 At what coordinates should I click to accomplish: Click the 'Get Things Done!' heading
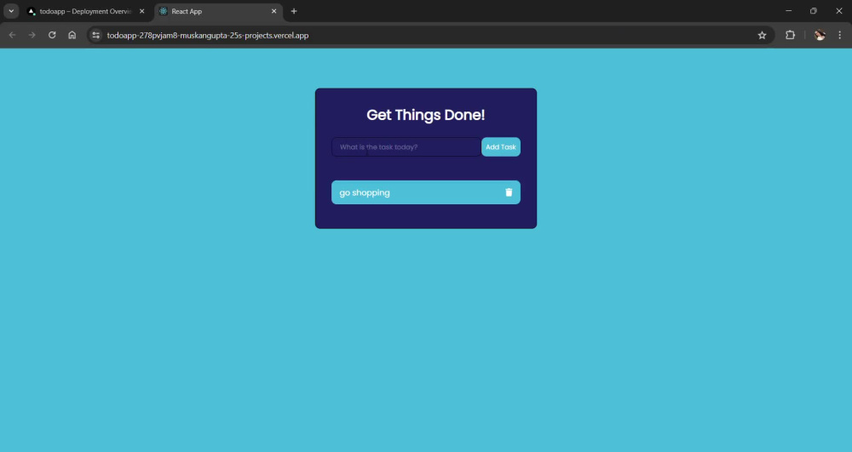coord(425,115)
